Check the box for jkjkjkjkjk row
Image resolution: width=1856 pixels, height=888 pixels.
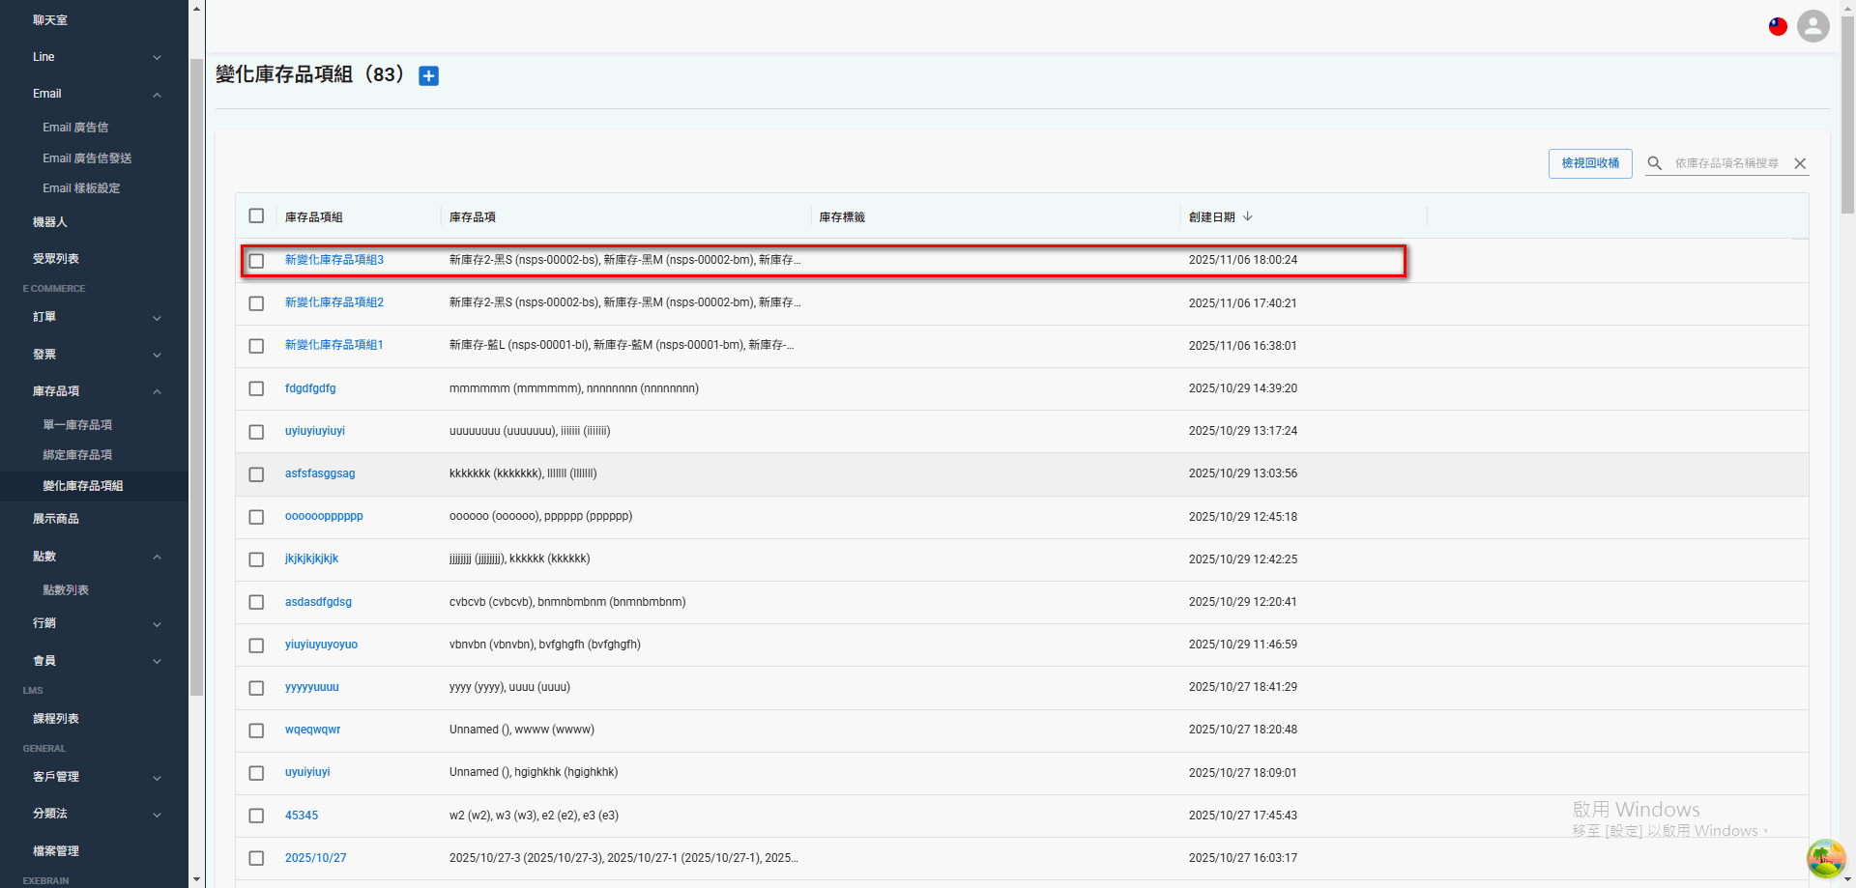256,559
